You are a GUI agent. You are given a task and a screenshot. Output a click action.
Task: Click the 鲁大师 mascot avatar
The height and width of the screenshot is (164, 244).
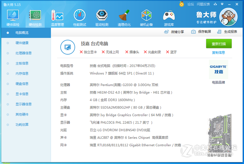228,17
